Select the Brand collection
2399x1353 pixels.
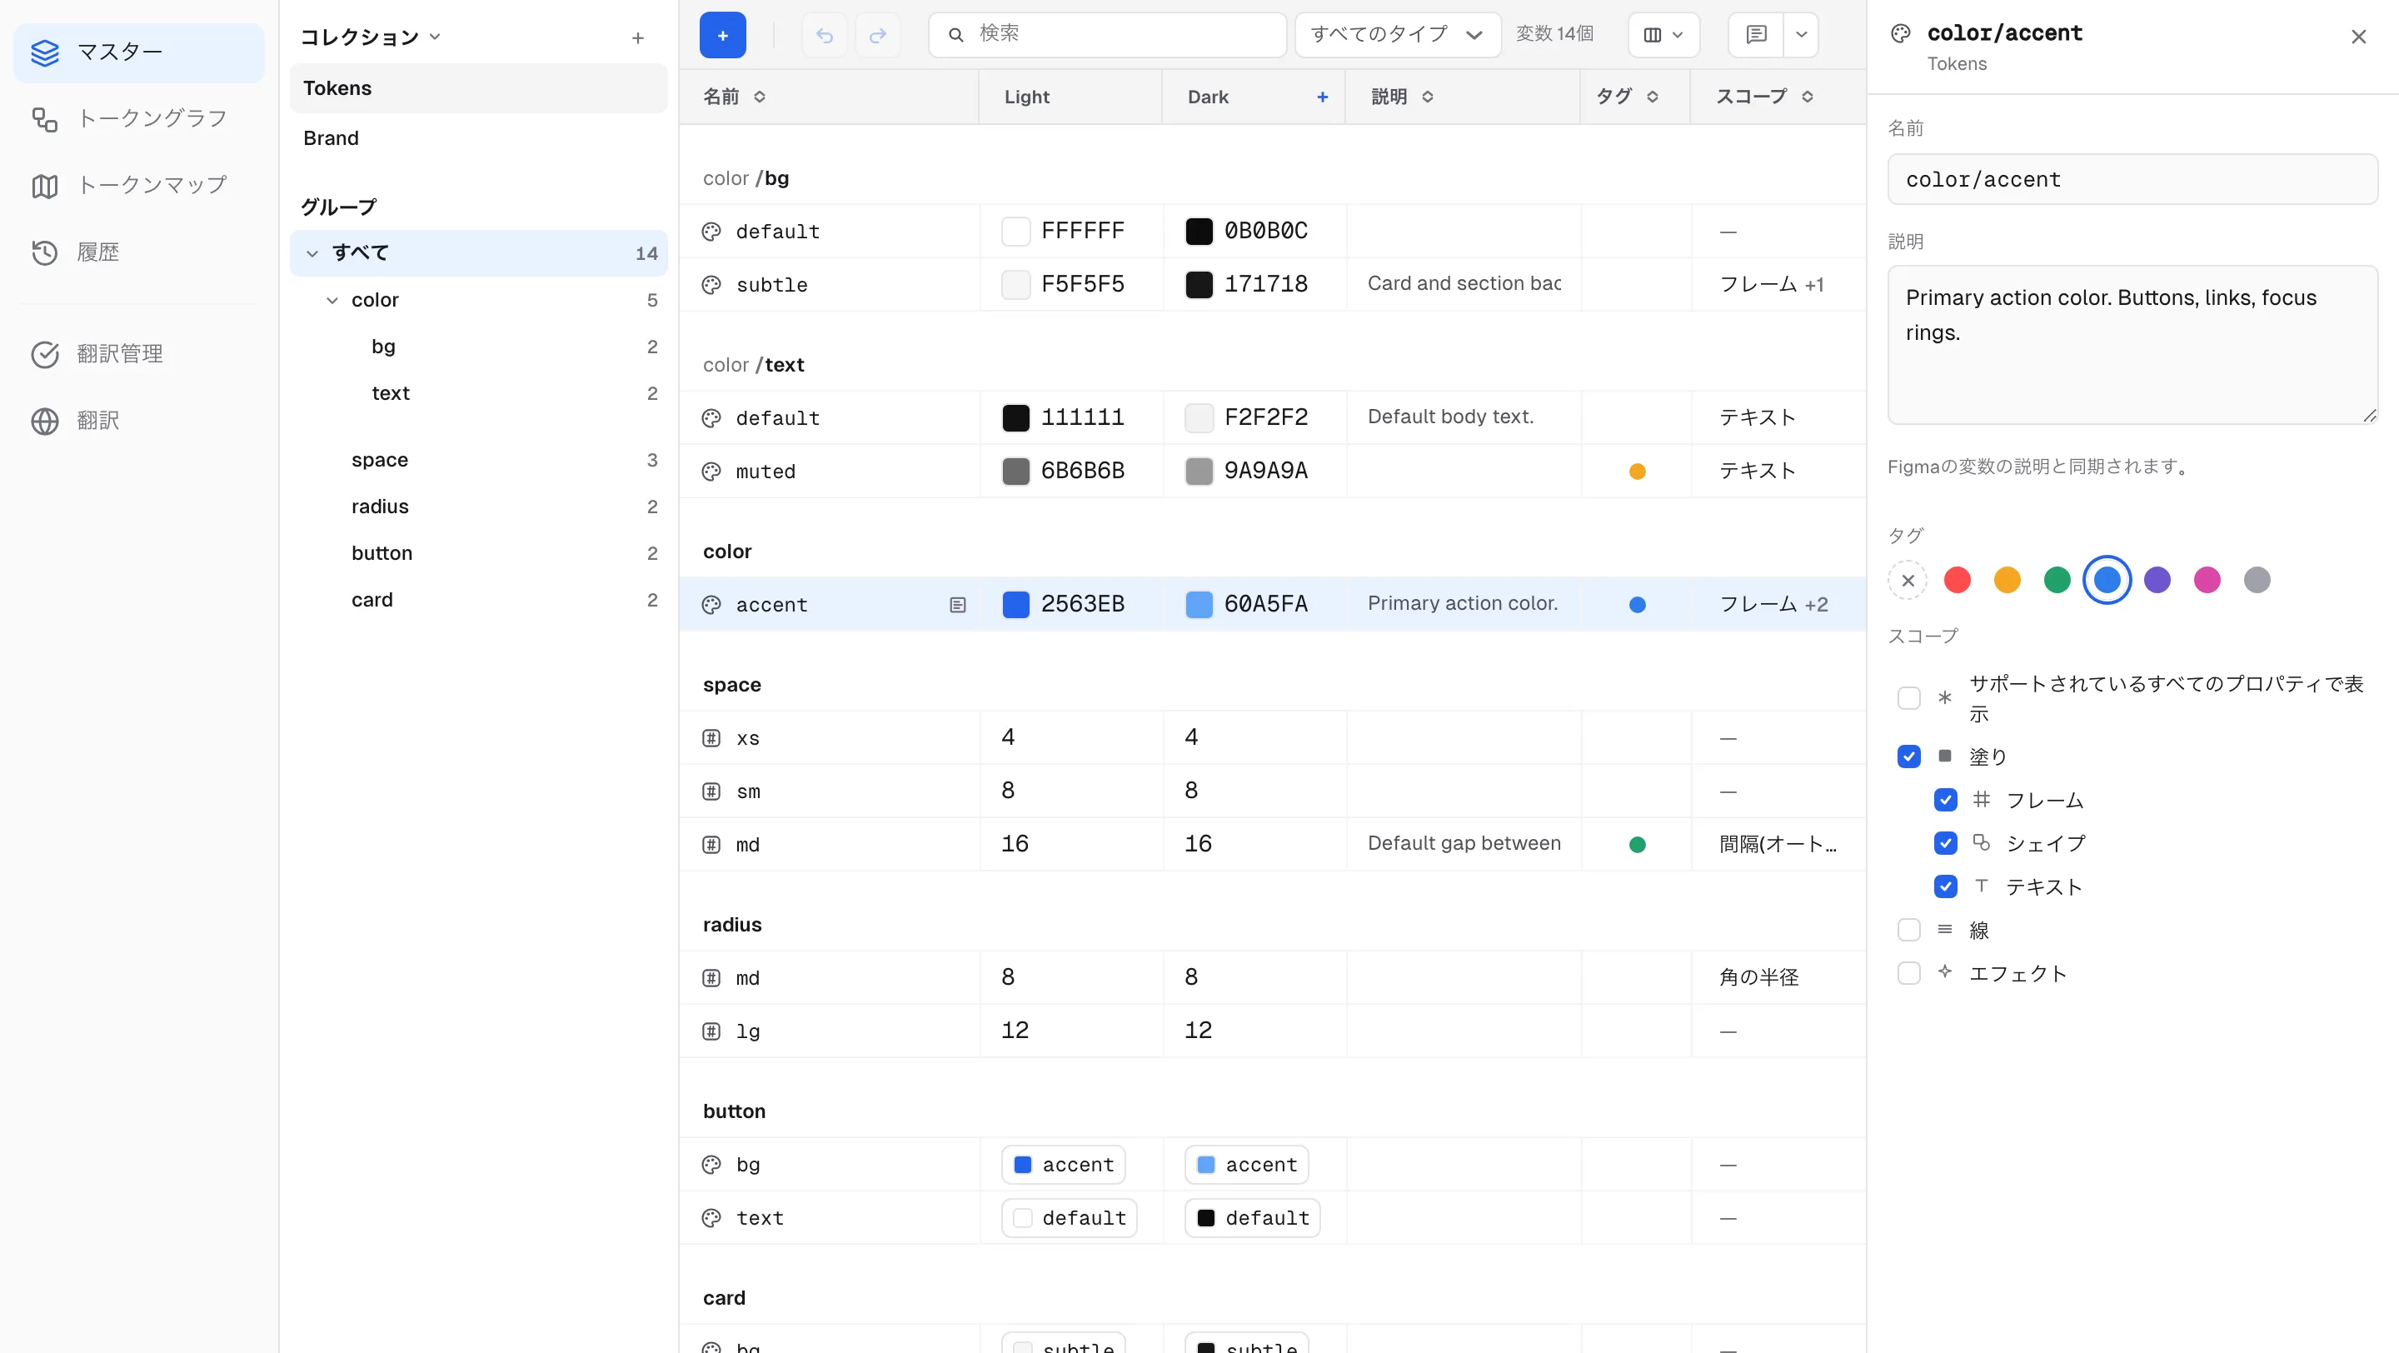click(479, 137)
